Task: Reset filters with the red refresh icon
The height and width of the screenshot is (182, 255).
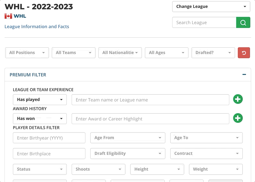Action: point(244,53)
